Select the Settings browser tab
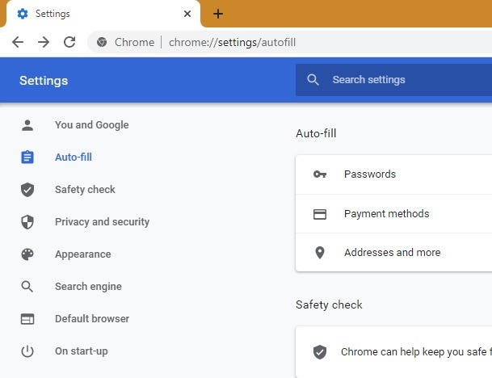Image resolution: width=492 pixels, height=378 pixels. point(97,14)
